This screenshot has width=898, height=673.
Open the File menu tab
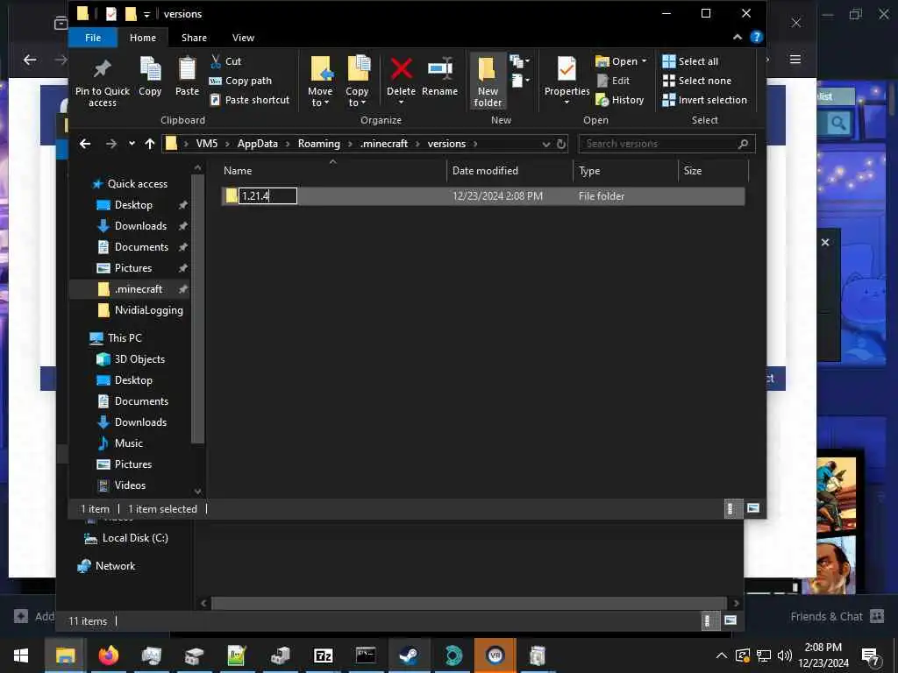93,38
